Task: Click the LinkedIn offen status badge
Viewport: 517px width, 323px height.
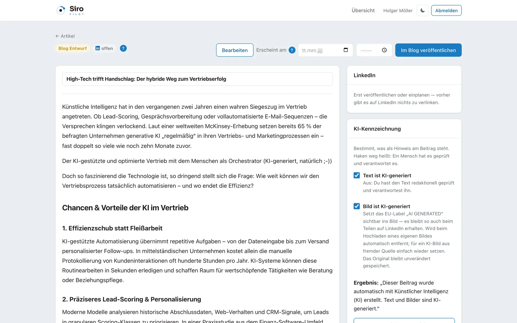Action: [x=104, y=48]
